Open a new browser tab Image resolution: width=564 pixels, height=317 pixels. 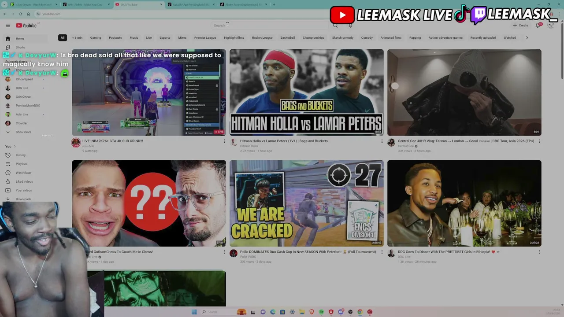[x=274, y=4]
